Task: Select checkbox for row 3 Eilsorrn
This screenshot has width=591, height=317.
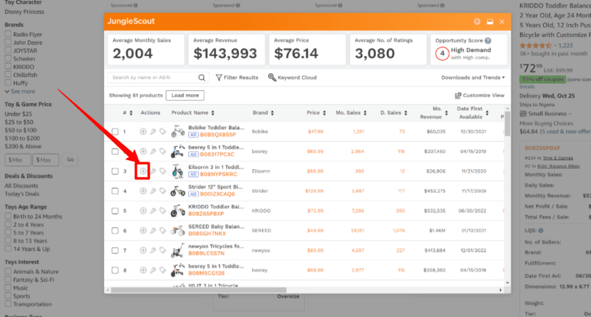Action: pyautogui.click(x=115, y=171)
